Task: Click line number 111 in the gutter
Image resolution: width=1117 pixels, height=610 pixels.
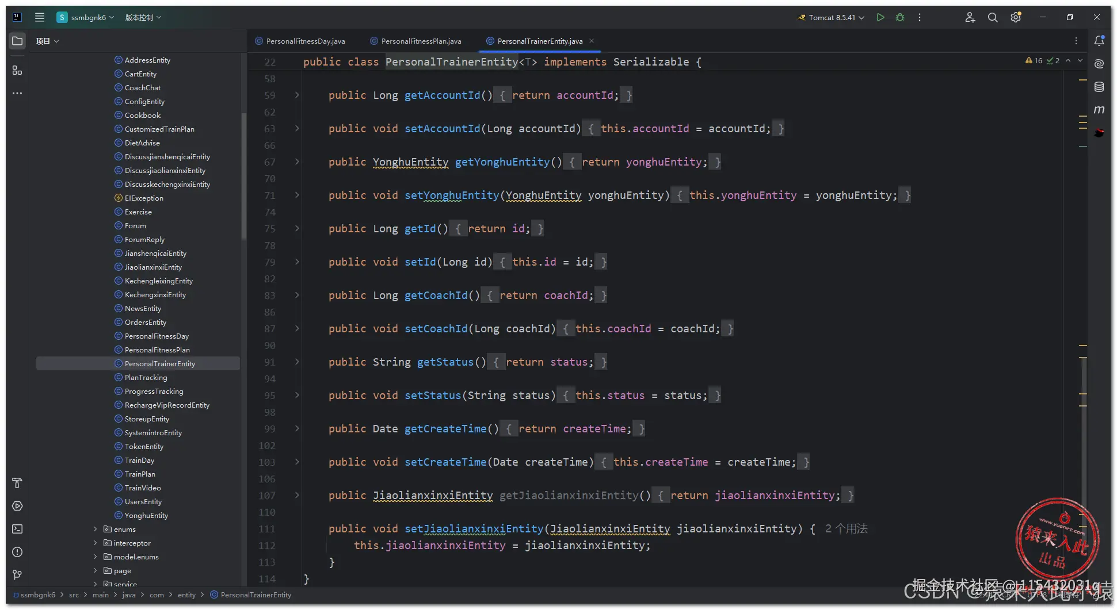Action: [x=267, y=528]
